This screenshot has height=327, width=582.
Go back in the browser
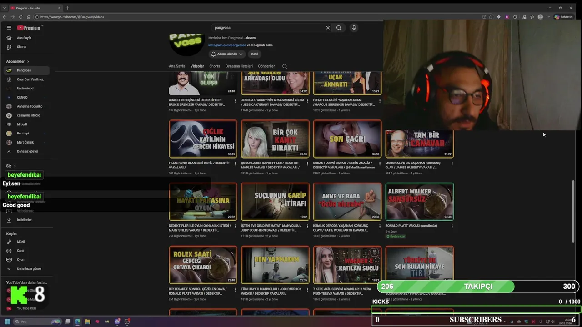pos(5,17)
